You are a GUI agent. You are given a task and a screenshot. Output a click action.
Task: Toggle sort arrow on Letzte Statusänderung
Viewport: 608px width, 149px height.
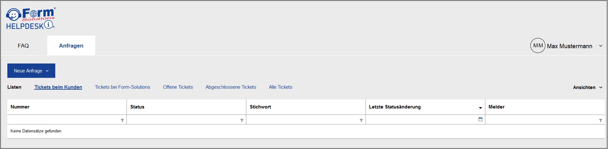481,108
